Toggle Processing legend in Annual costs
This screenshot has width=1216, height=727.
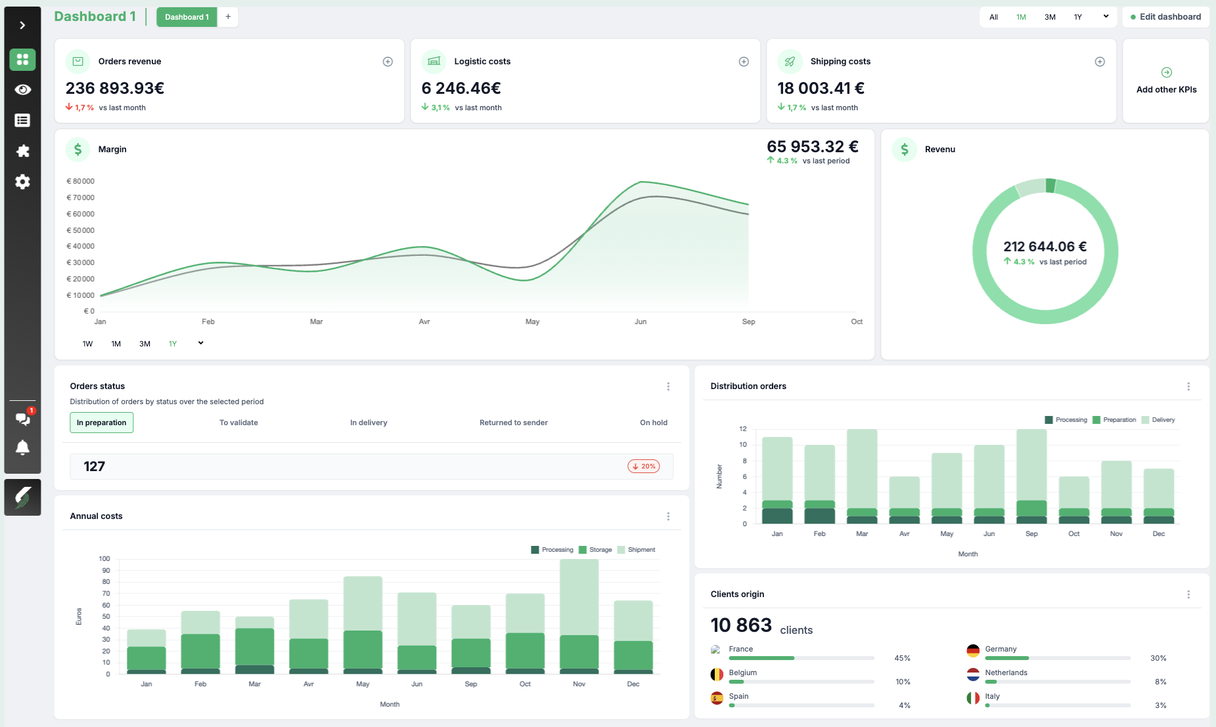[552, 550]
